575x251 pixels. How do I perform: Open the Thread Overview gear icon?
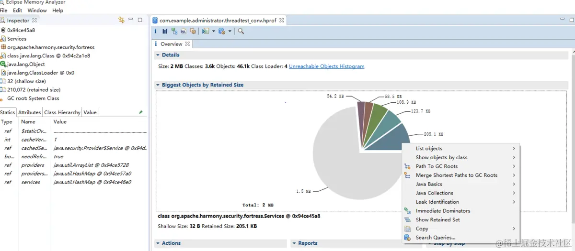(193, 31)
